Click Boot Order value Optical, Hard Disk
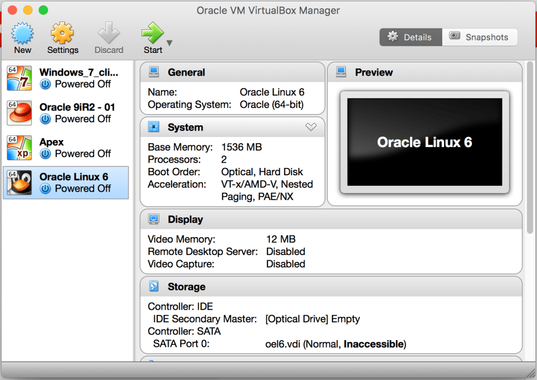Viewport: 537px width, 380px height. (262, 172)
